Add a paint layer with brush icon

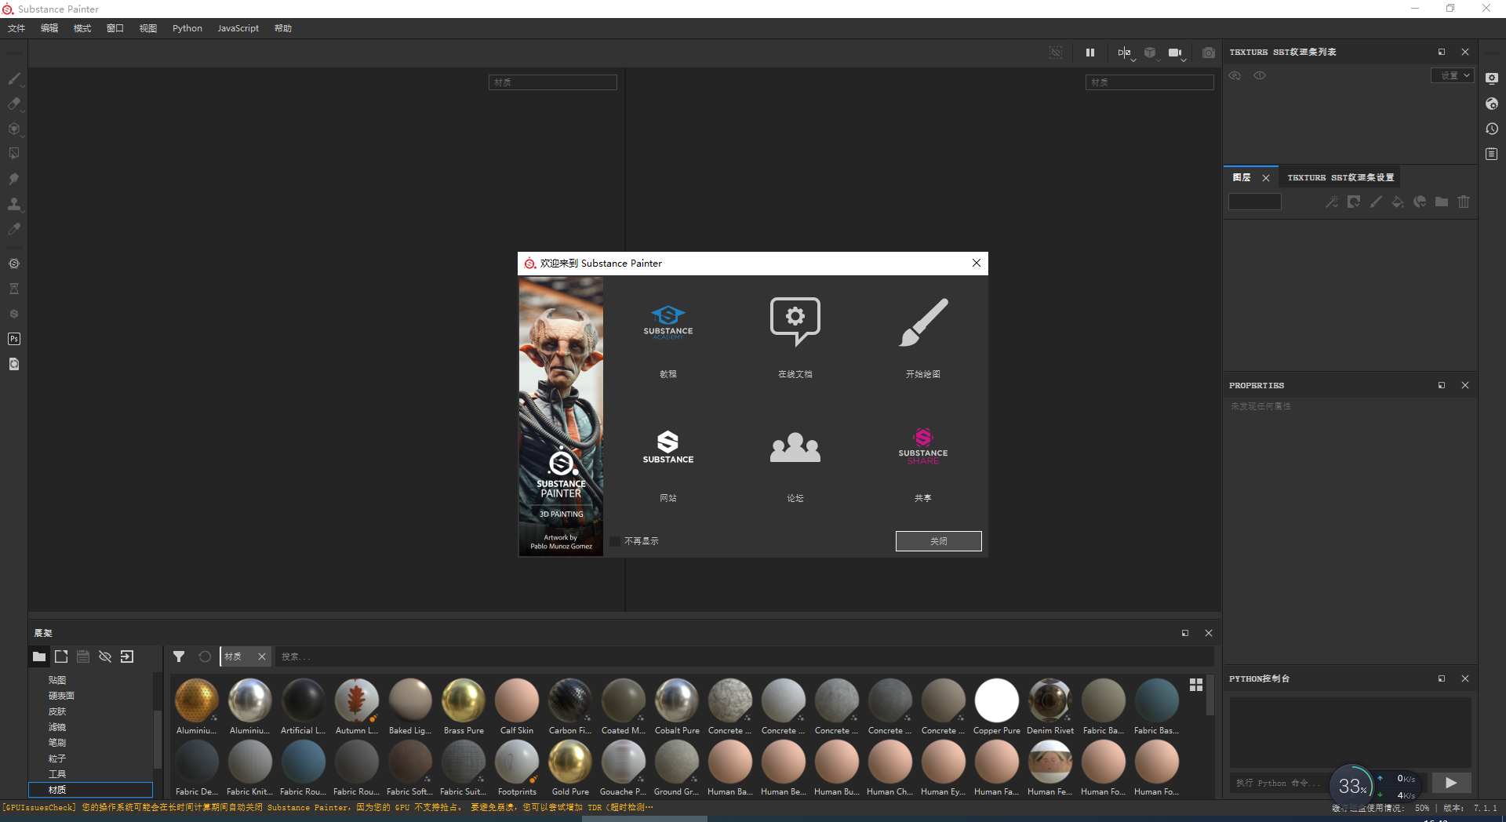coord(1376,202)
